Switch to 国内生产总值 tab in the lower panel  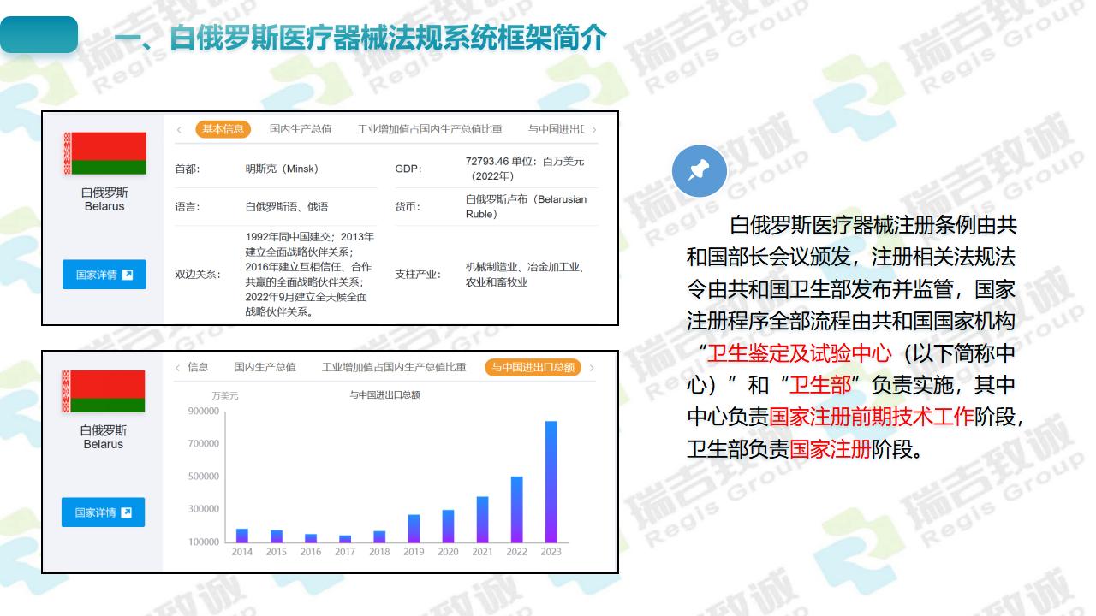[265, 368]
